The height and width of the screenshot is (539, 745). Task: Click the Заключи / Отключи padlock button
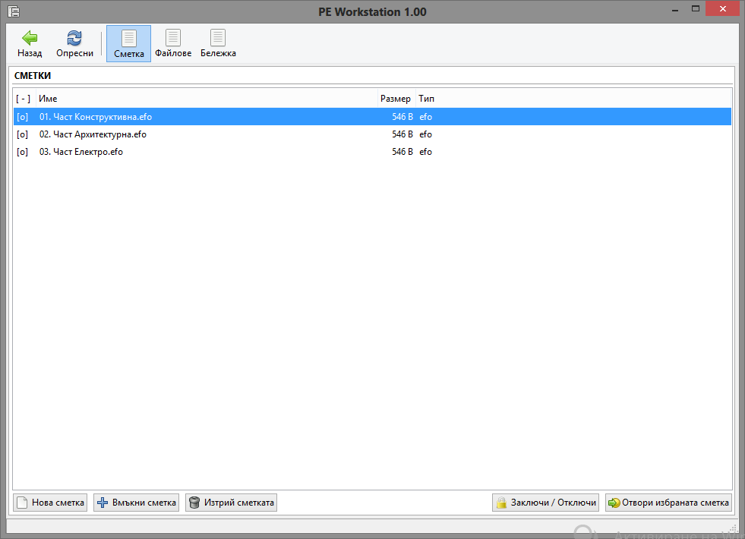(545, 503)
